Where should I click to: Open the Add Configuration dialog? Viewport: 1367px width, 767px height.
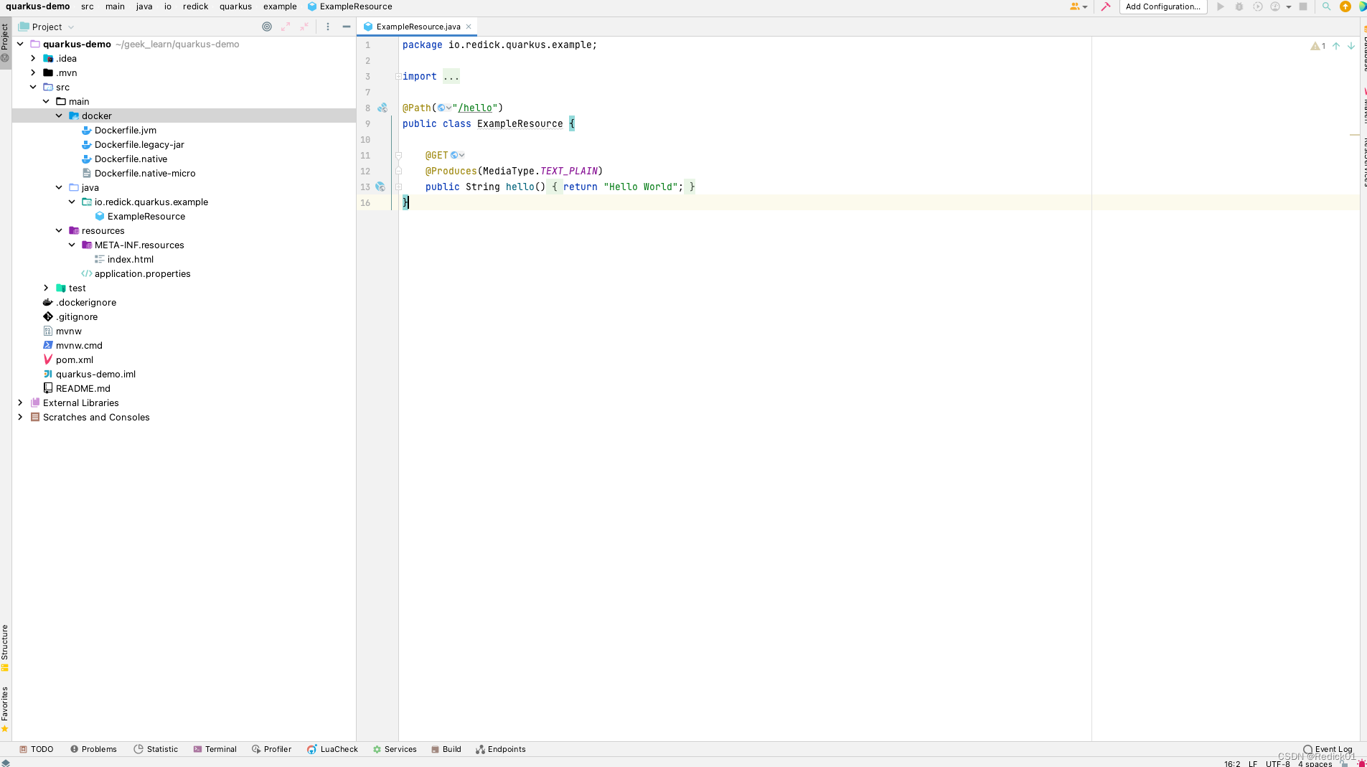1162,7
